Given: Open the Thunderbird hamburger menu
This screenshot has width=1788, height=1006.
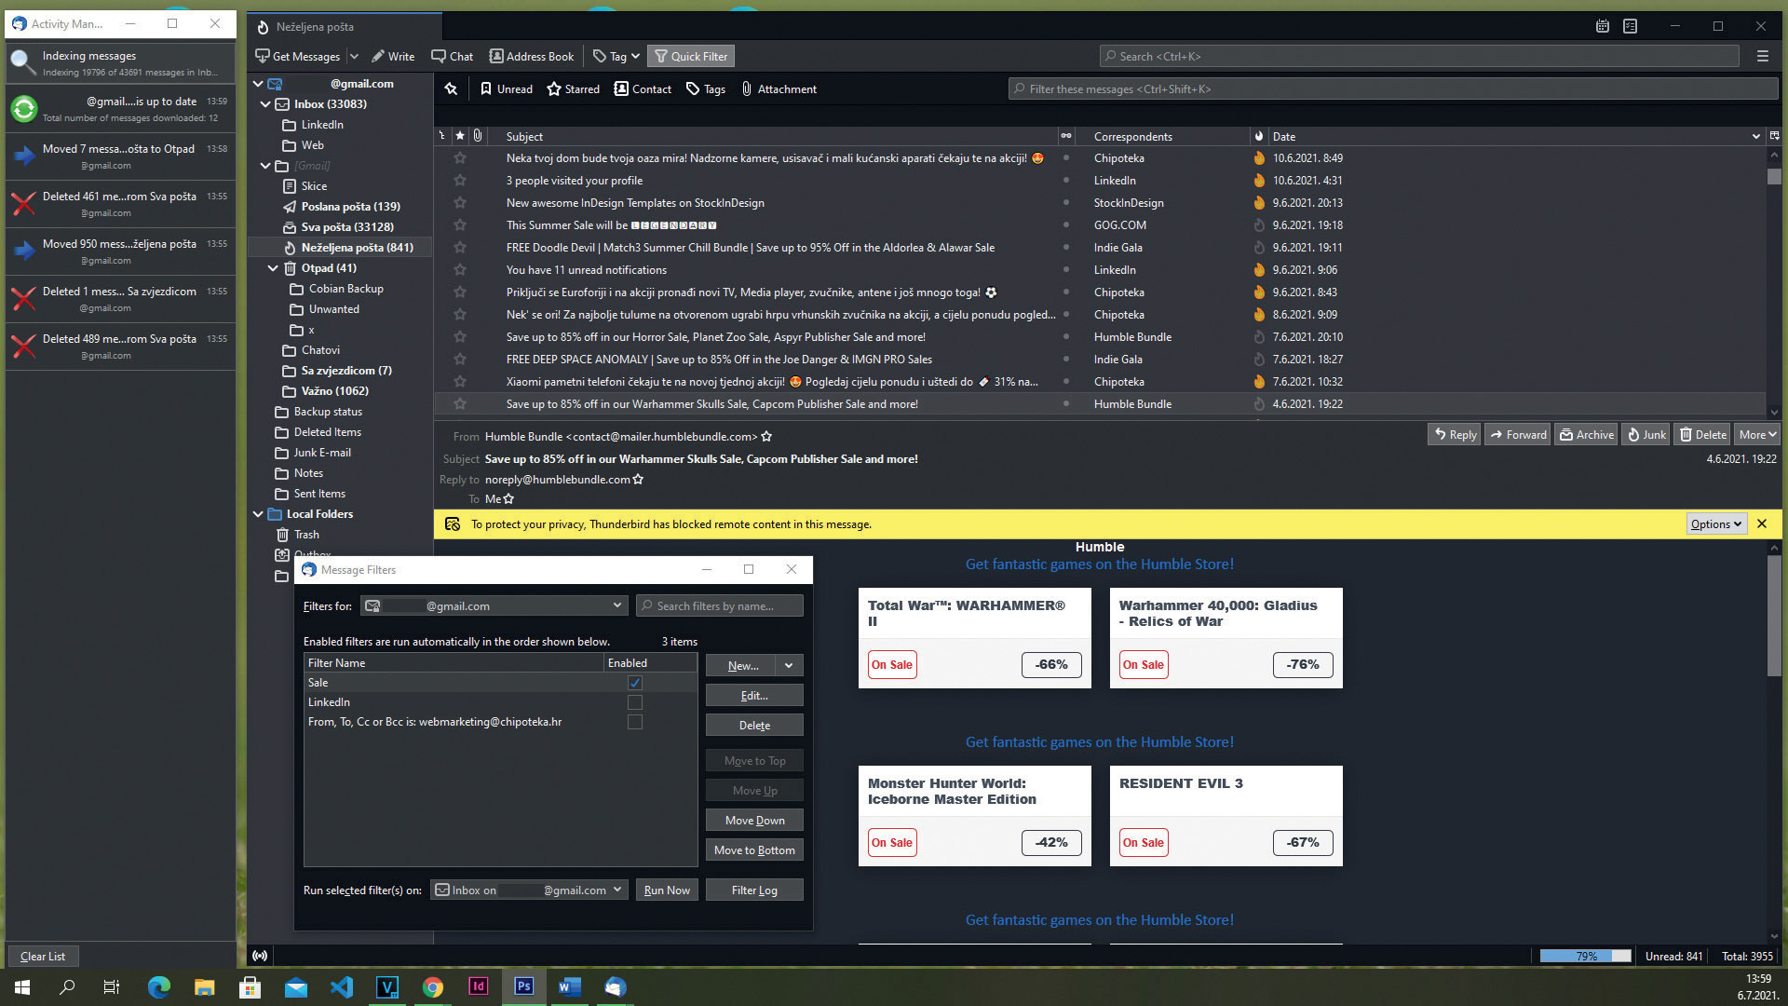Looking at the screenshot, I should tap(1762, 56).
